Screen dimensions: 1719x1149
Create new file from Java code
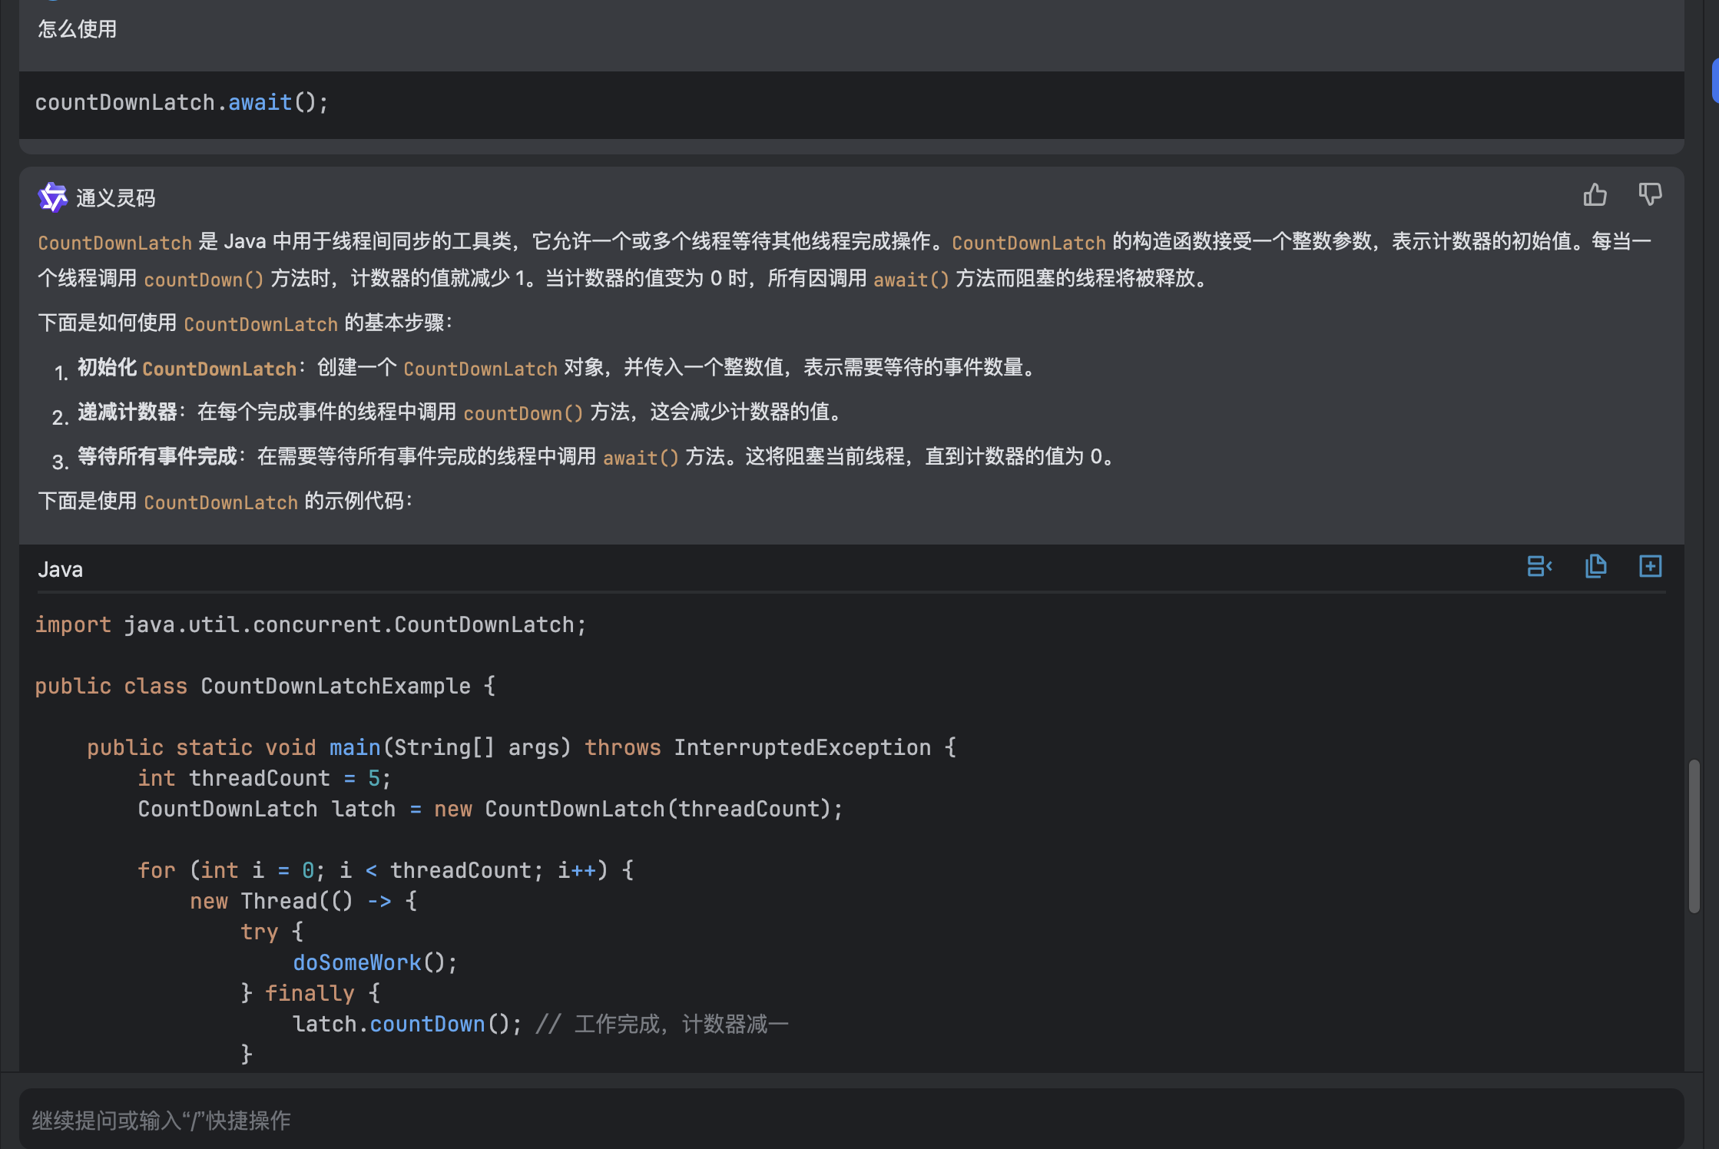pyautogui.click(x=1651, y=567)
